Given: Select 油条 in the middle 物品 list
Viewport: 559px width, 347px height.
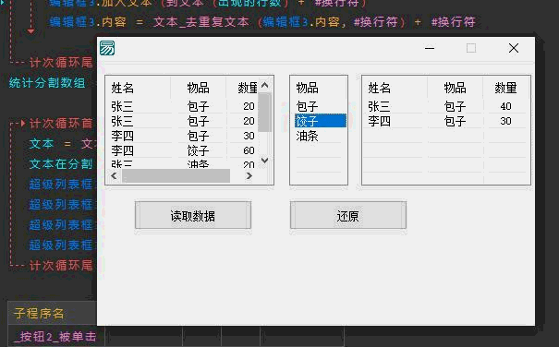Looking at the screenshot, I should point(307,136).
